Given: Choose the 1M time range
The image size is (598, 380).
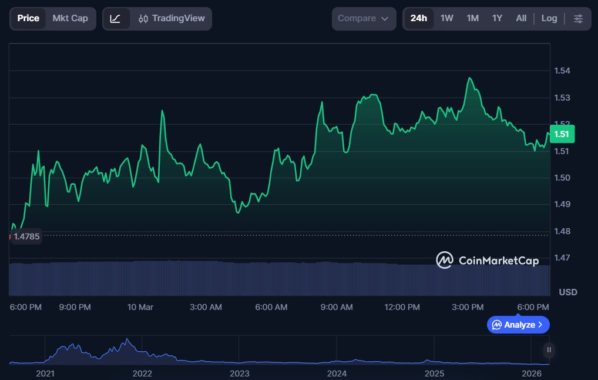Looking at the screenshot, I should (472, 18).
